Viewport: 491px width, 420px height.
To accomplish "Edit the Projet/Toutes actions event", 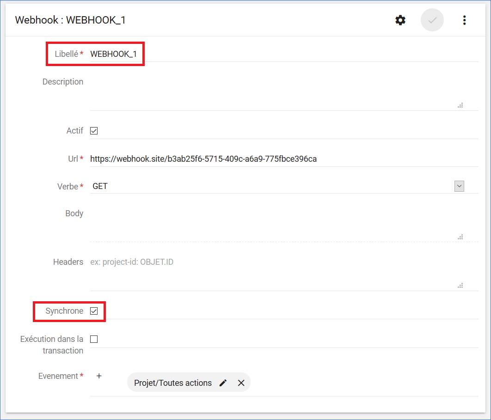I will (x=223, y=383).
